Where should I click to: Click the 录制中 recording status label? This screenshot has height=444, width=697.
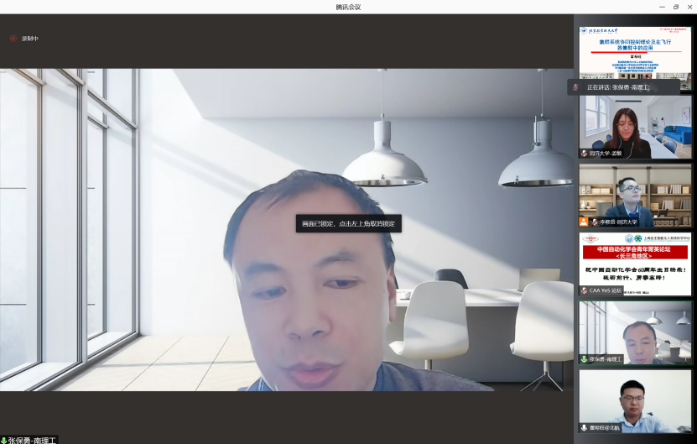30,39
